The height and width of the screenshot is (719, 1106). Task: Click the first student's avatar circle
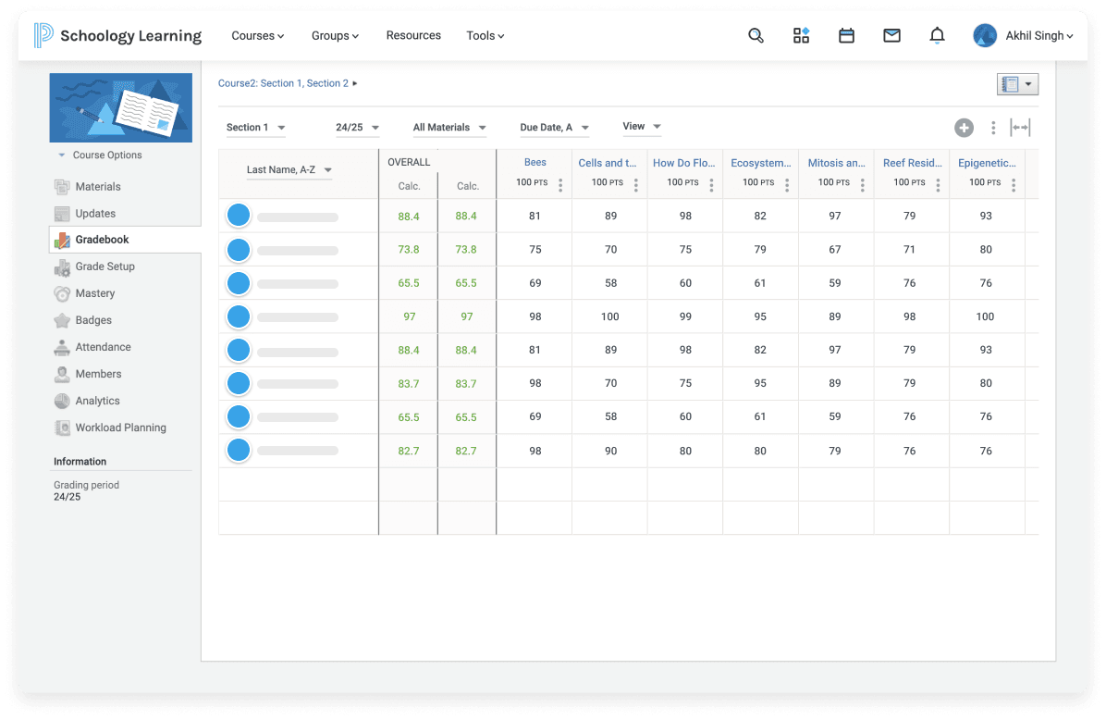(238, 215)
